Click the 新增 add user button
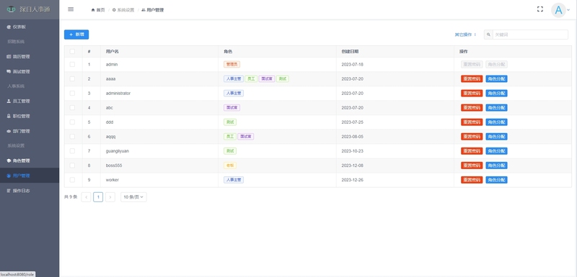Image resolution: width=577 pixels, height=277 pixels. (76, 35)
